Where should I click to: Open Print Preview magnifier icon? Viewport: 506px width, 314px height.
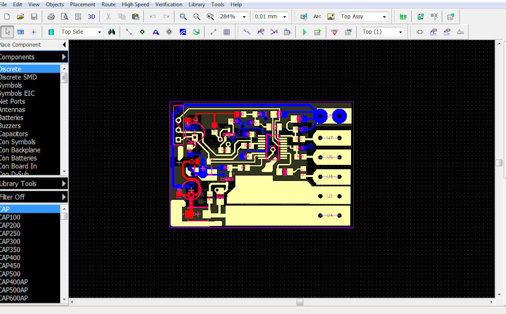coord(64,16)
